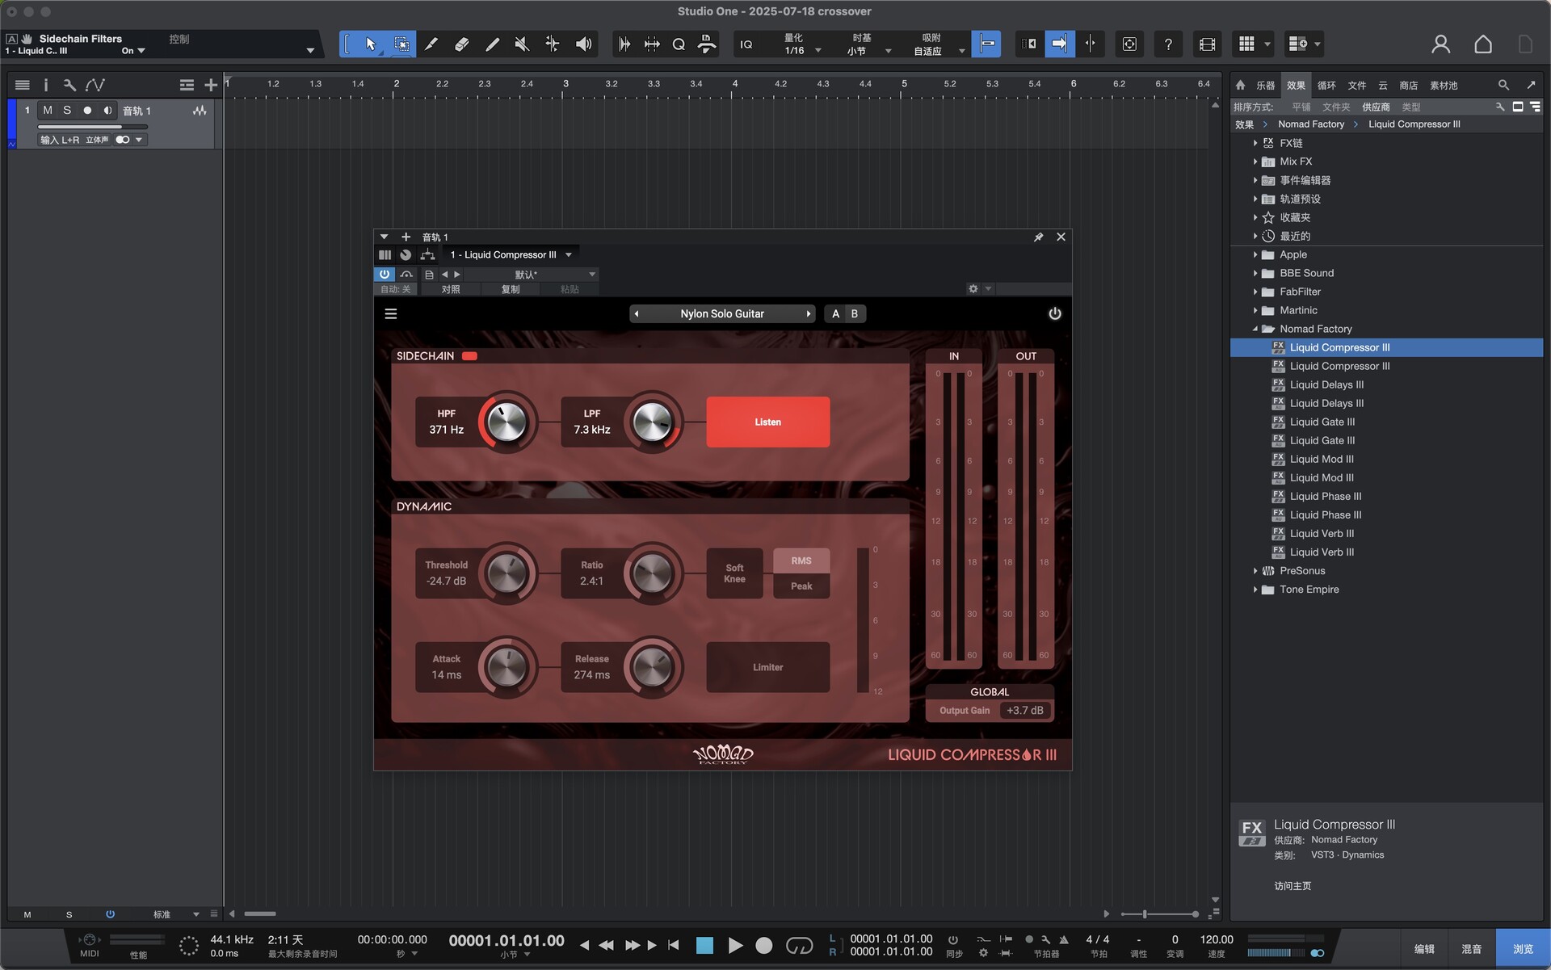
Task: Toggle sidechain Listen button
Action: click(x=767, y=422)
